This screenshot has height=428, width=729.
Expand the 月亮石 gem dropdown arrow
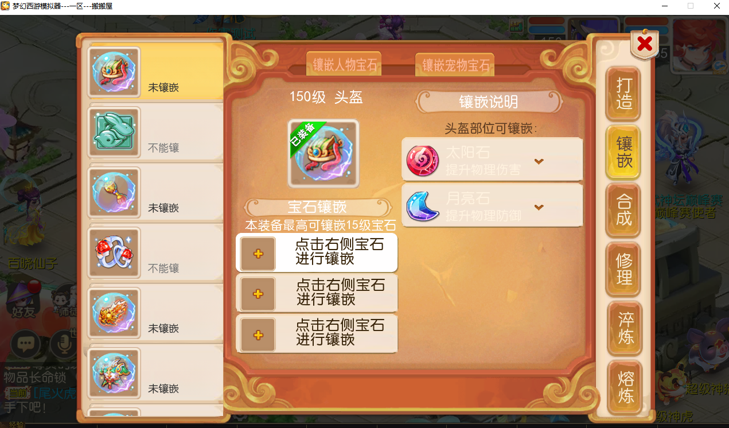539,207
